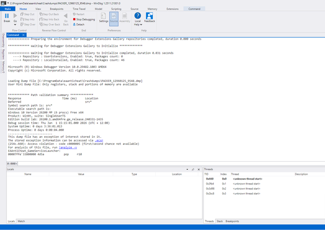The width and height of the screenshot is (325, 230).
Task: Open Locals panel window options dropdown
Action: click(x=188, y=170)
